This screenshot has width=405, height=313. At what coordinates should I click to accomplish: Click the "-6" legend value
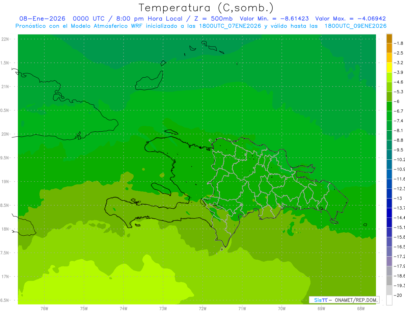[x=398, y=101]
